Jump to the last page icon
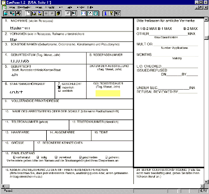209x194 pixels. click(x=74, y=14)
